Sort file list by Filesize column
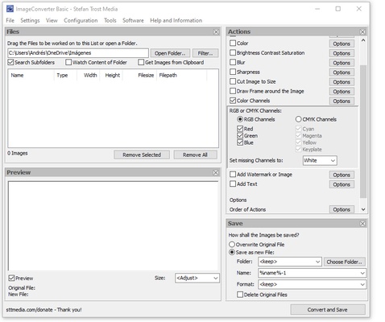This screenshot has height=322, width=385. 139,75
